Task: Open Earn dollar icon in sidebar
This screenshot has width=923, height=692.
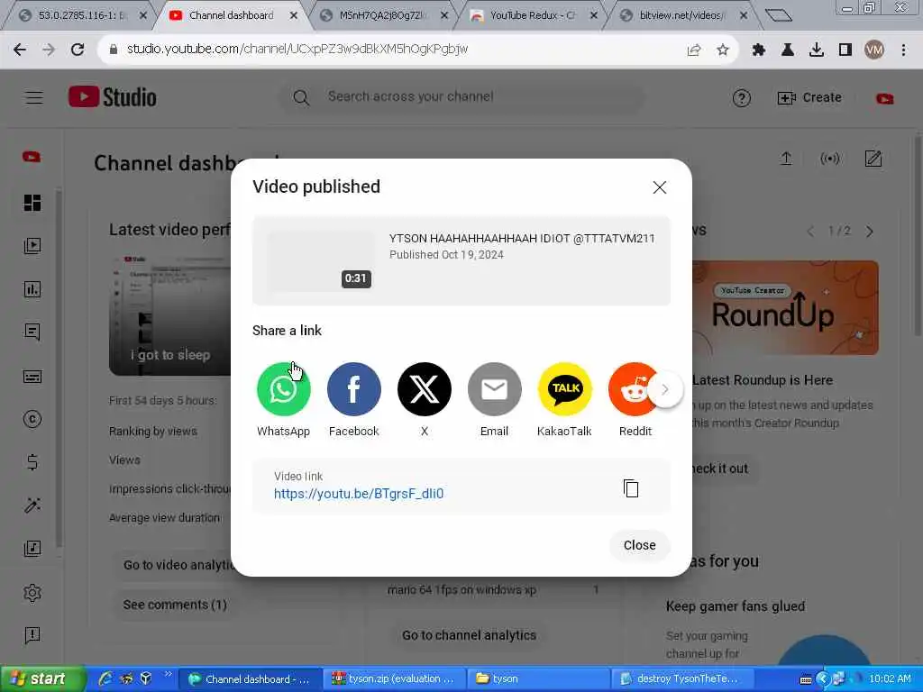Action: point(32,462)
